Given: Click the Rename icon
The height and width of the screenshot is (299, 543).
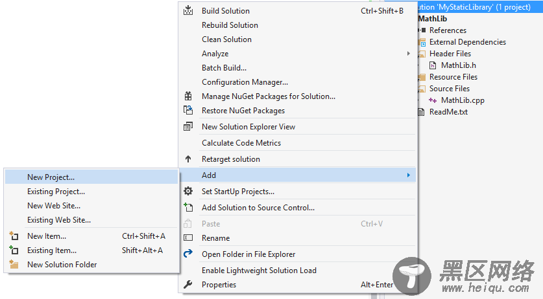Looking at the screenshot, I should (188, 238).
